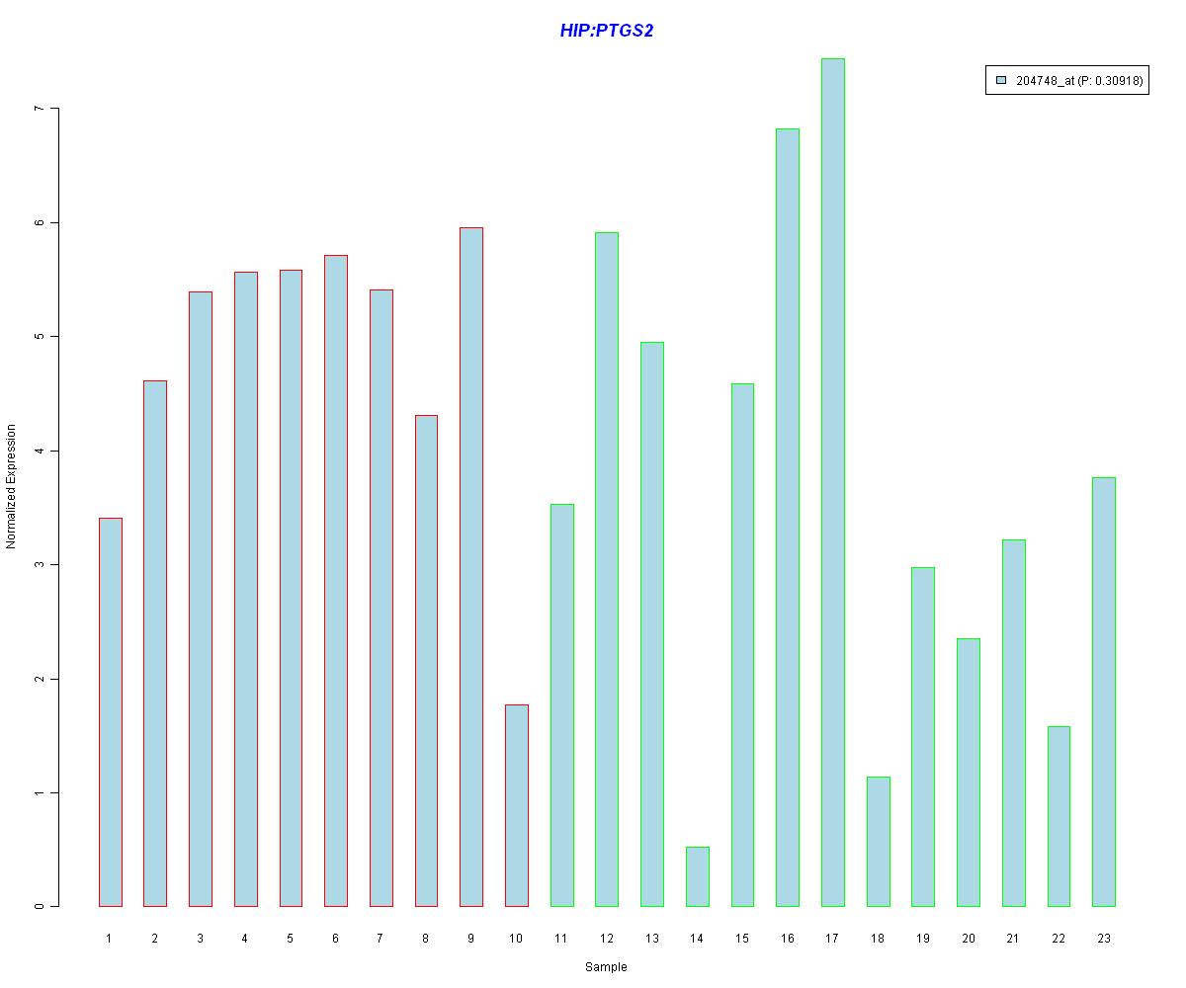This screenshot has height=988, width=1186.
Task: Select the short red bar for sample 10
Action: pyautogui.click(x=516, y=805)
